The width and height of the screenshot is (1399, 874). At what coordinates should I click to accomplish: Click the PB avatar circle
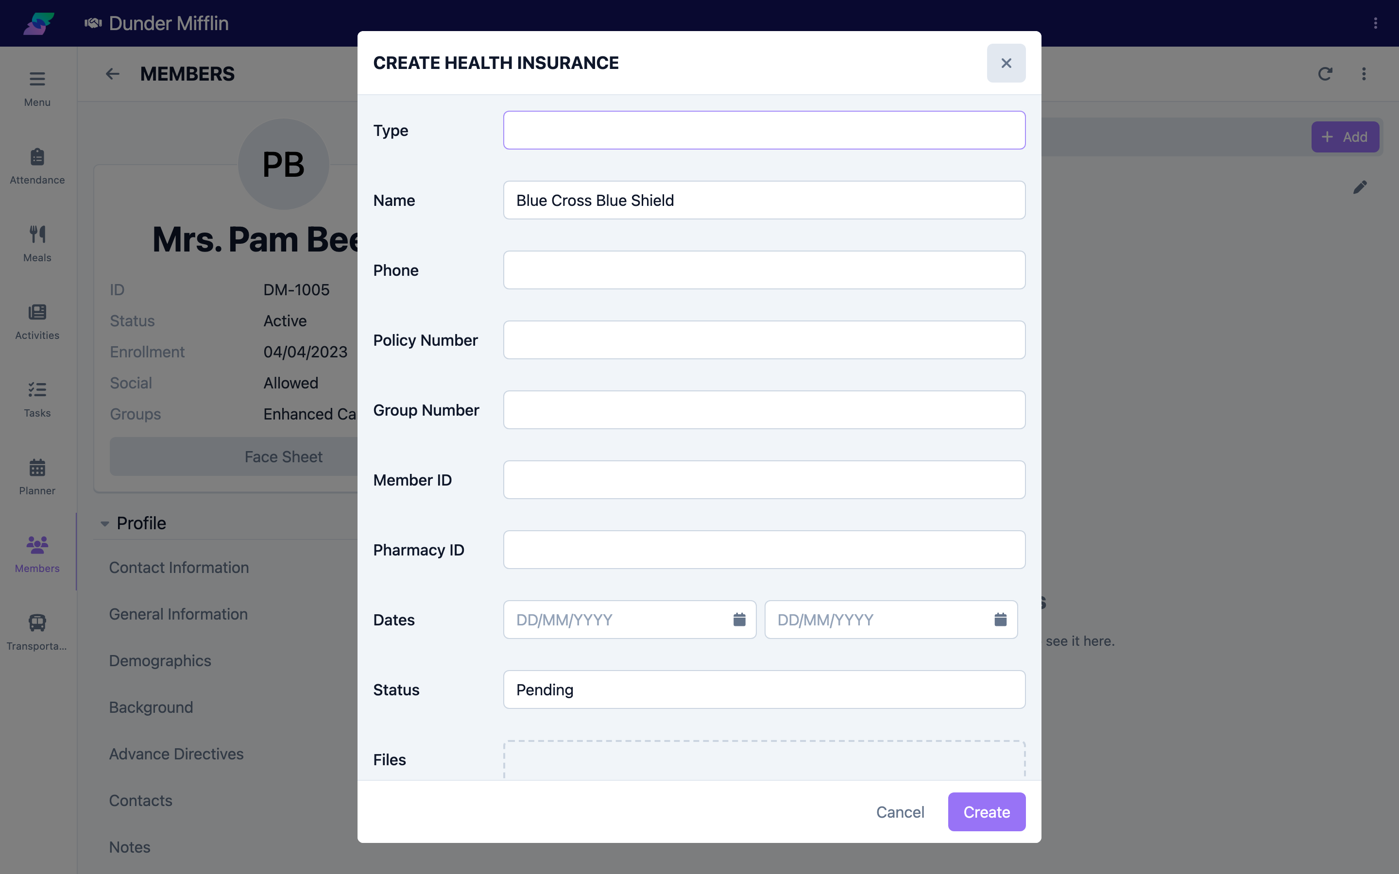click(283, 164)
